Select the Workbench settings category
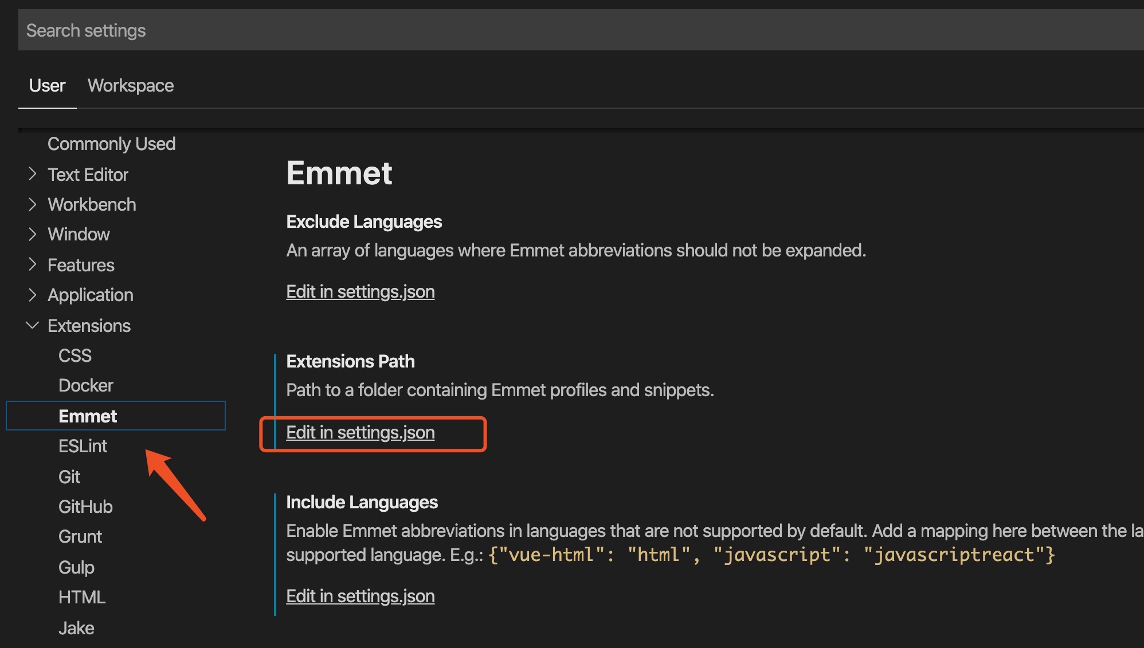This screenshot has height=648, width=1144. click(92, 204)
